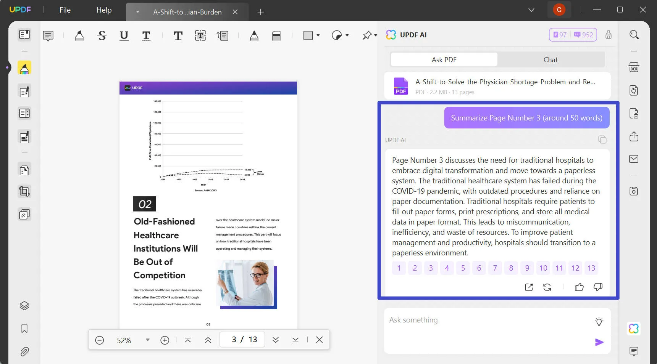Open the tab list dropdown chevron in title bar
The height and width of the screenshot is (364, 657).
click(x=531, y=10)
